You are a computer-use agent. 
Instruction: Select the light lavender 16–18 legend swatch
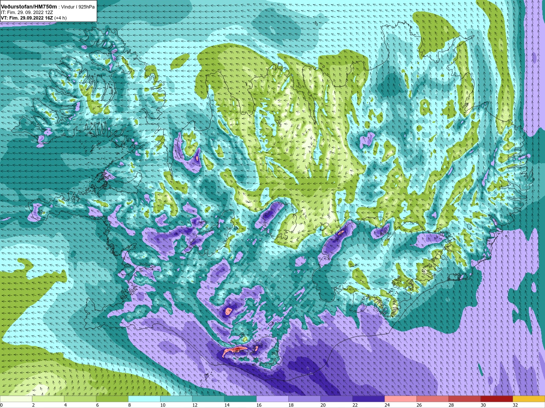tap(272, 399)
